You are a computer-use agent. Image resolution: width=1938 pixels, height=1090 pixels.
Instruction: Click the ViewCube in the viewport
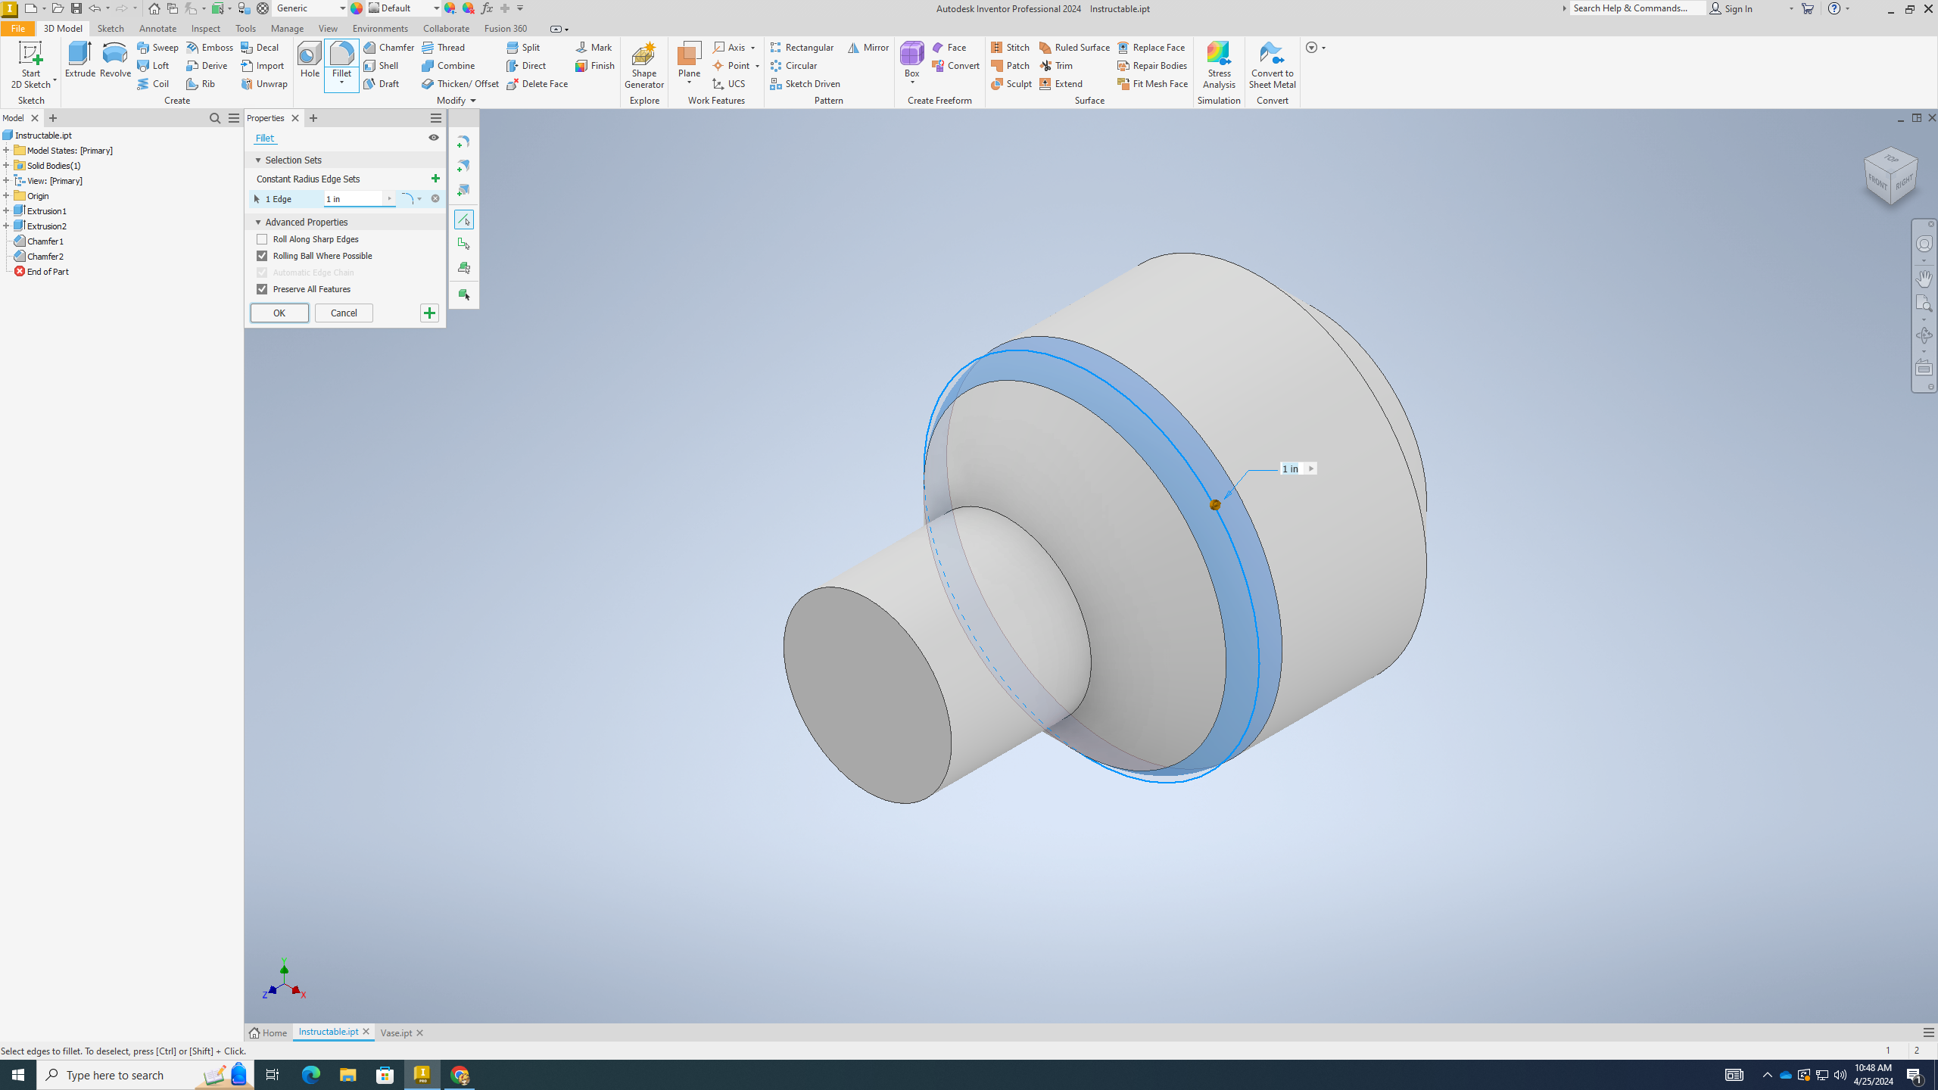tap(1890, 176)
